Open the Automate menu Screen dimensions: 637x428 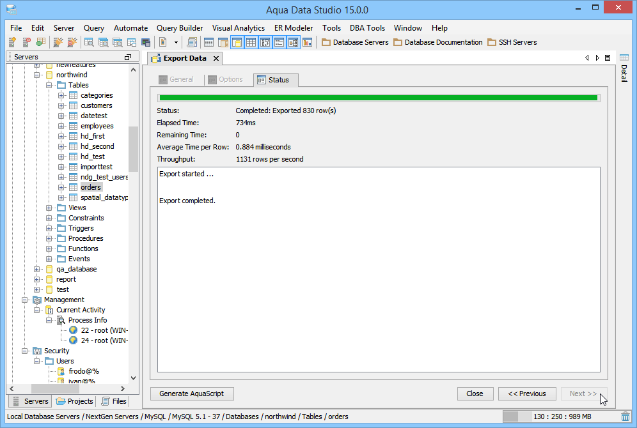(x=131, y=28)
